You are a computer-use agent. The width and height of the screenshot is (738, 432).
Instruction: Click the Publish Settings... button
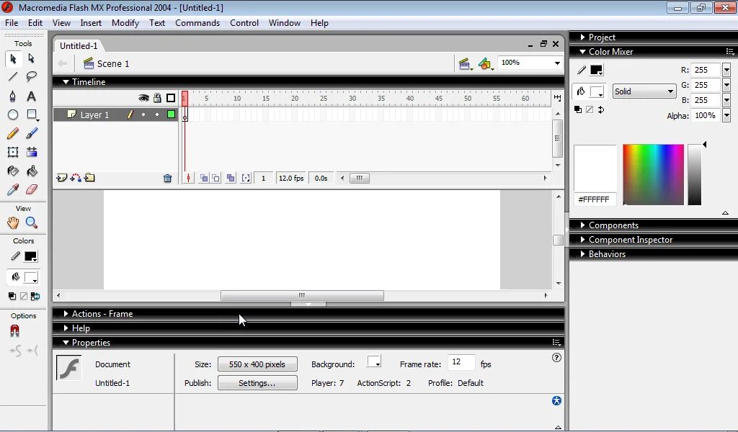click(x=257, y=383)
